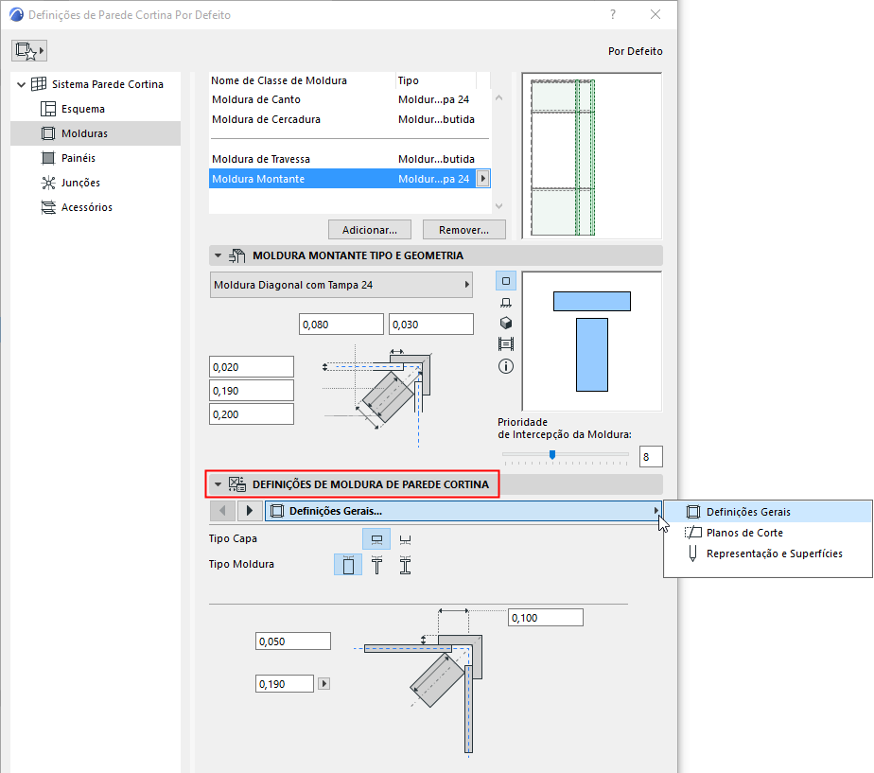This screenshot has height=773, width=874.
Task: Click the info icon next to the preview
Action: coord(506,366)
